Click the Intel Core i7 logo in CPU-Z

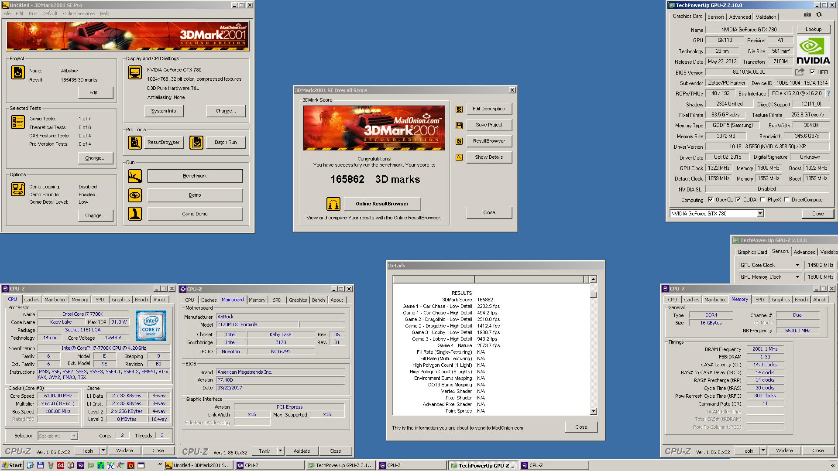(151, 326)
